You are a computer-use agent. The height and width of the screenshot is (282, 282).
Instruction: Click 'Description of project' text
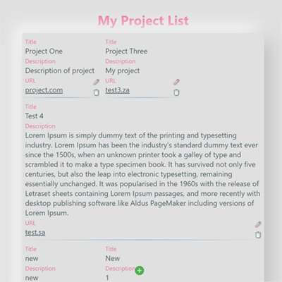60,70
